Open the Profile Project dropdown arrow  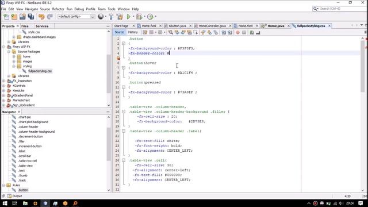(156, 17)
